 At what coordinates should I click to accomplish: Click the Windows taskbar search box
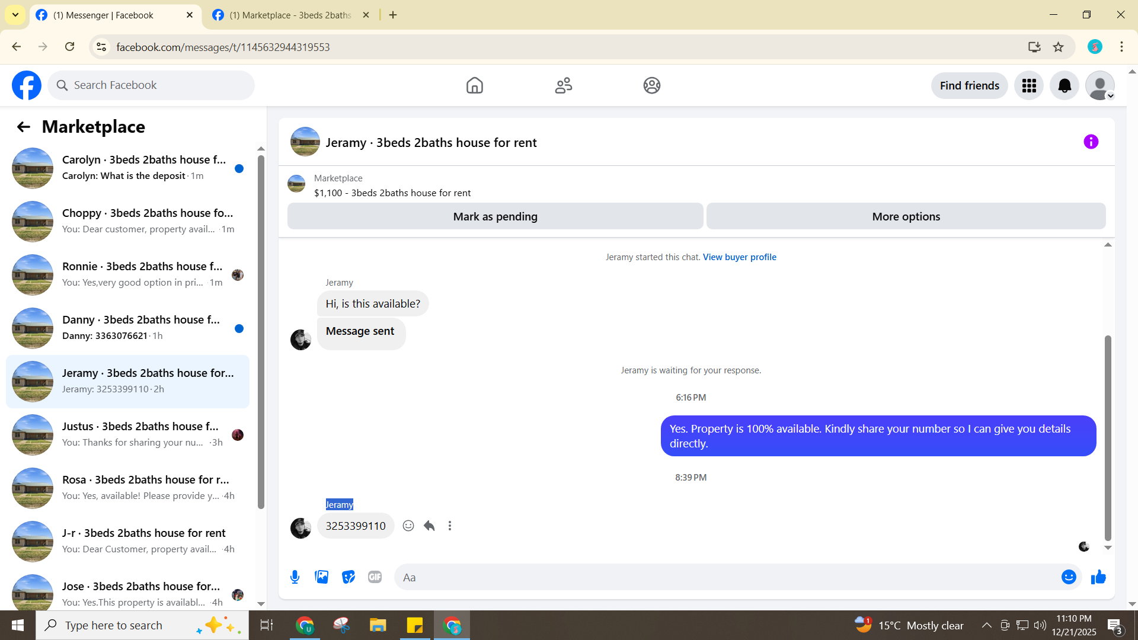(142, 625)
